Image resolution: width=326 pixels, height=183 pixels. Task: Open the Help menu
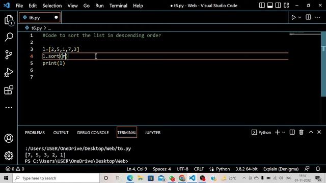138,6
